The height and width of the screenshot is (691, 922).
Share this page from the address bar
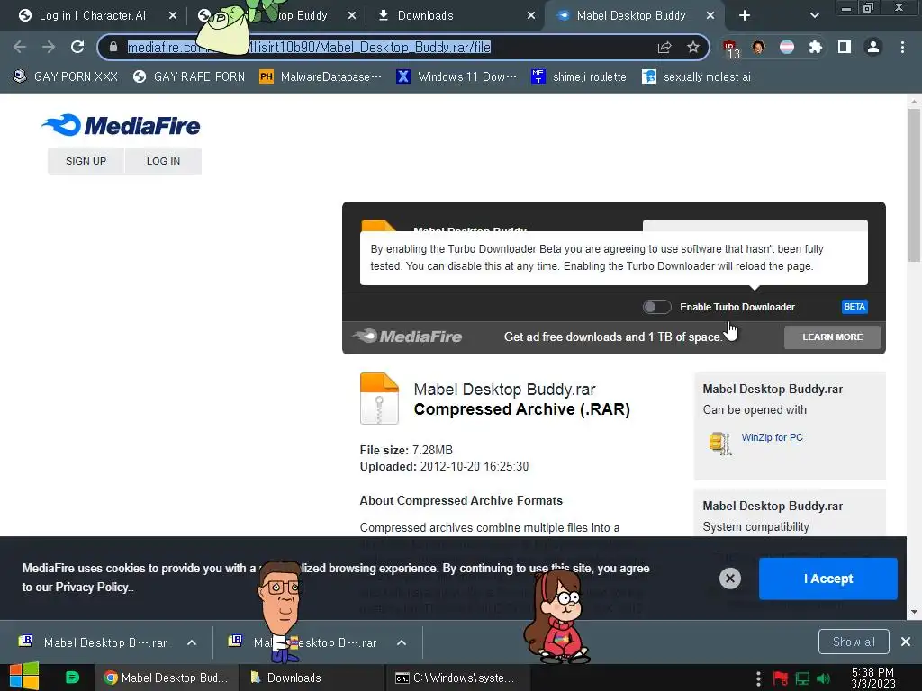[x=664, y=47]
